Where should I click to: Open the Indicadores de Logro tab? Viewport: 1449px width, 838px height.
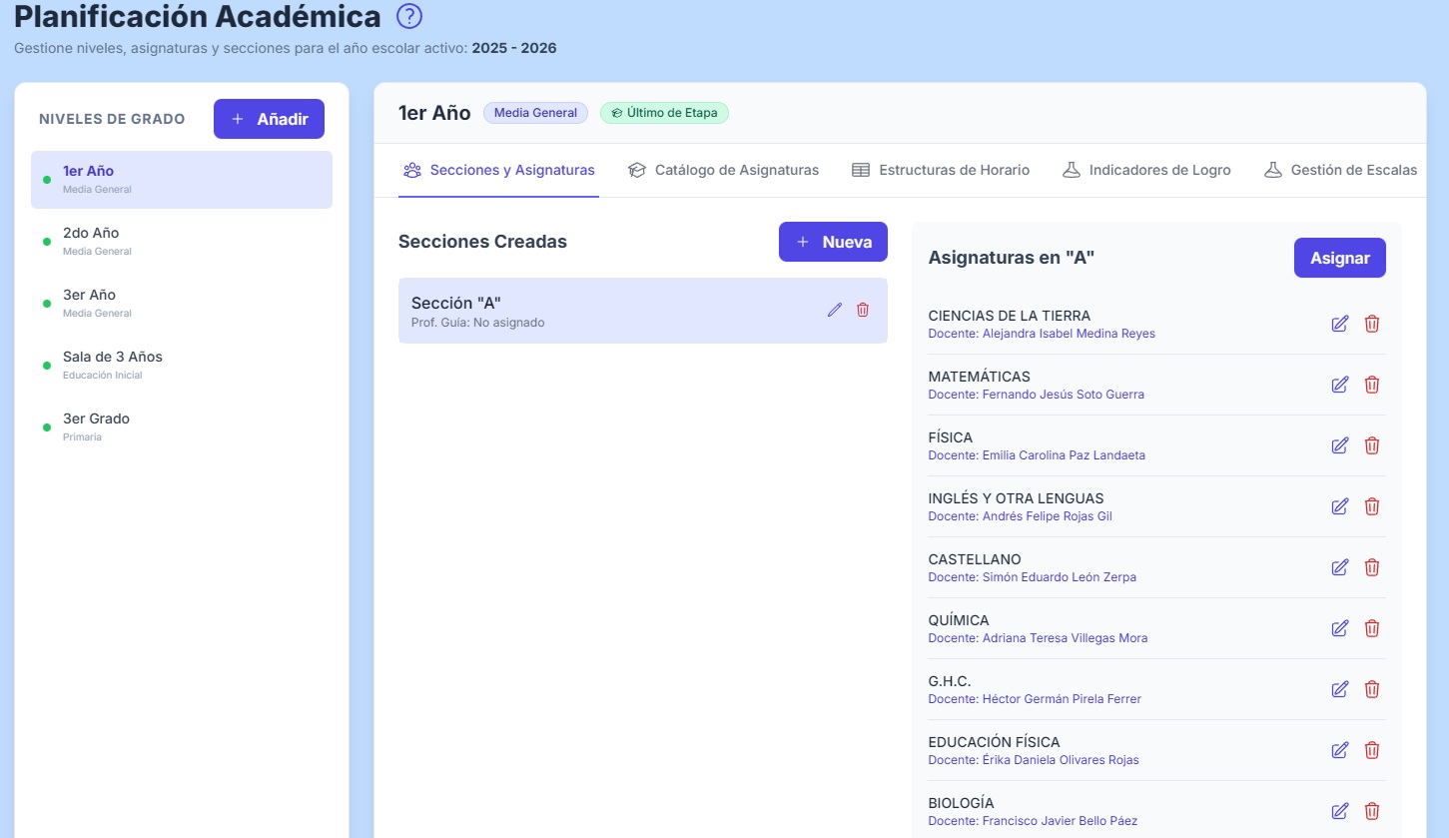pos(1145,170)
